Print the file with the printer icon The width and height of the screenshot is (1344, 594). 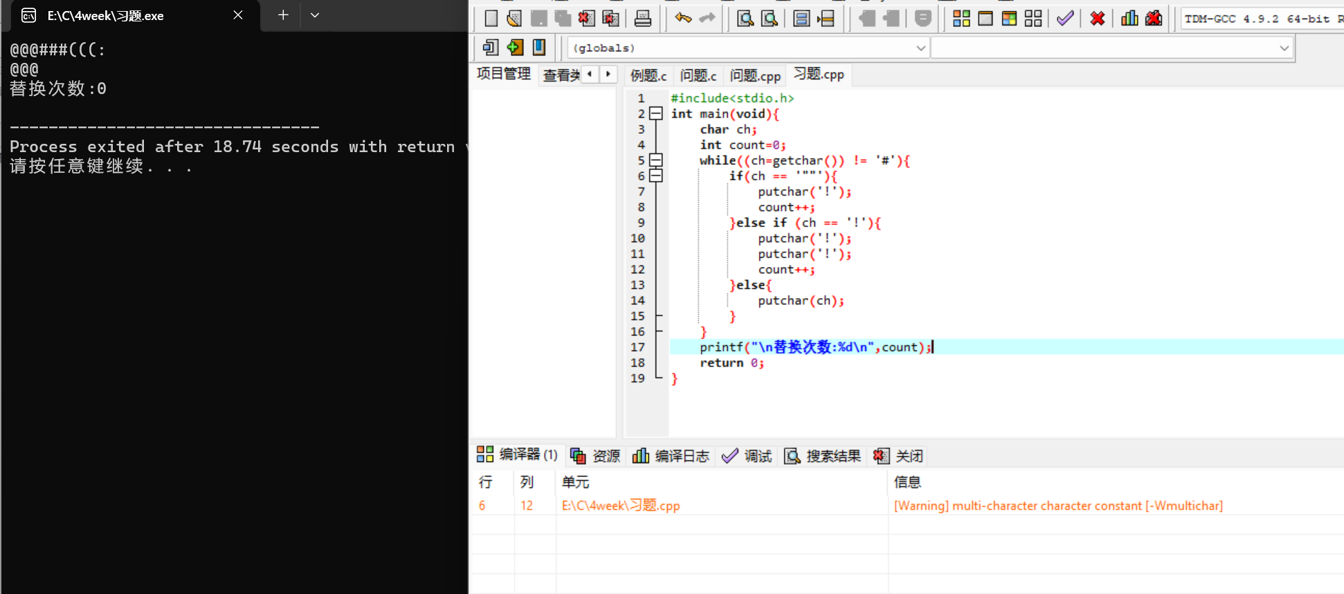[x=643, y=19]
